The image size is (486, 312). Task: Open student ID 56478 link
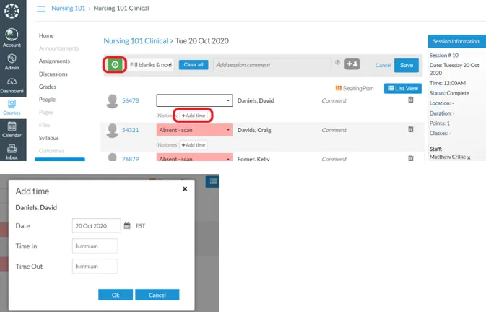(x=131, y=100)
